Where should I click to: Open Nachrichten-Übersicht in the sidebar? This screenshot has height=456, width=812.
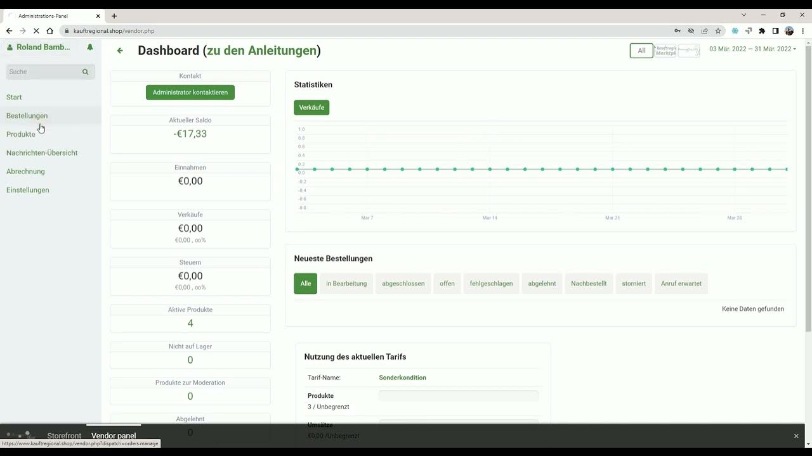point(42,153)
